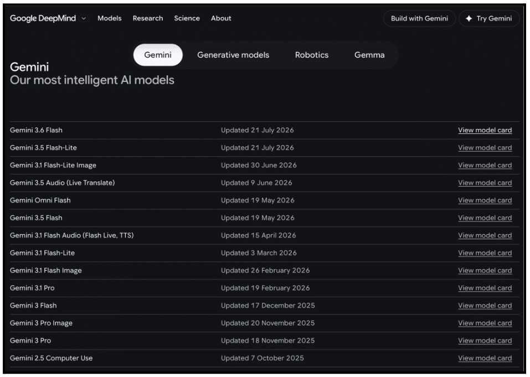Click the Gemini 3.1 Flash Image name

pos(46,271)
